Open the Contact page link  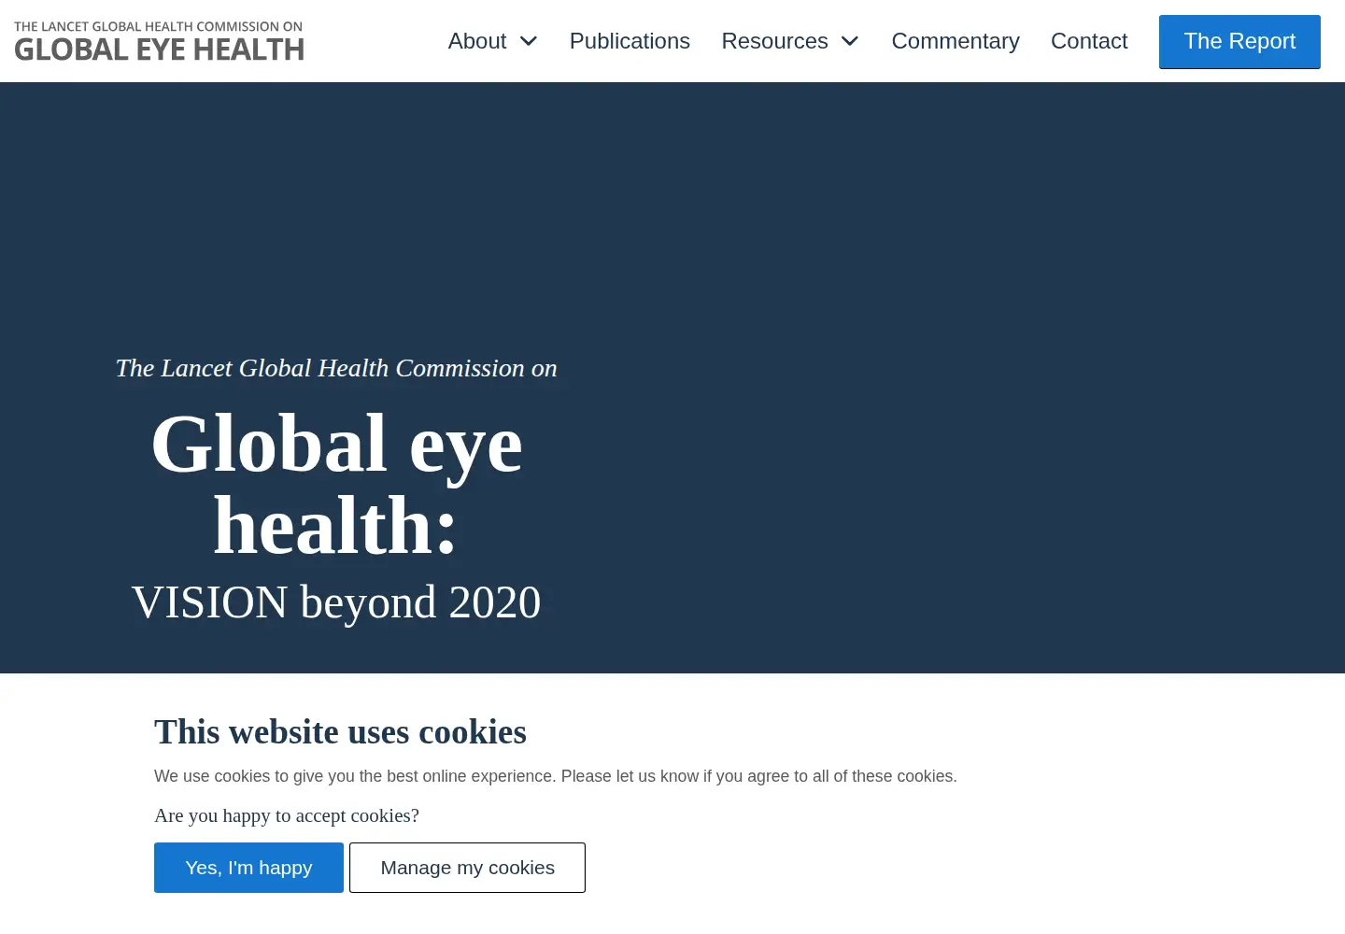click(1089, 41)
